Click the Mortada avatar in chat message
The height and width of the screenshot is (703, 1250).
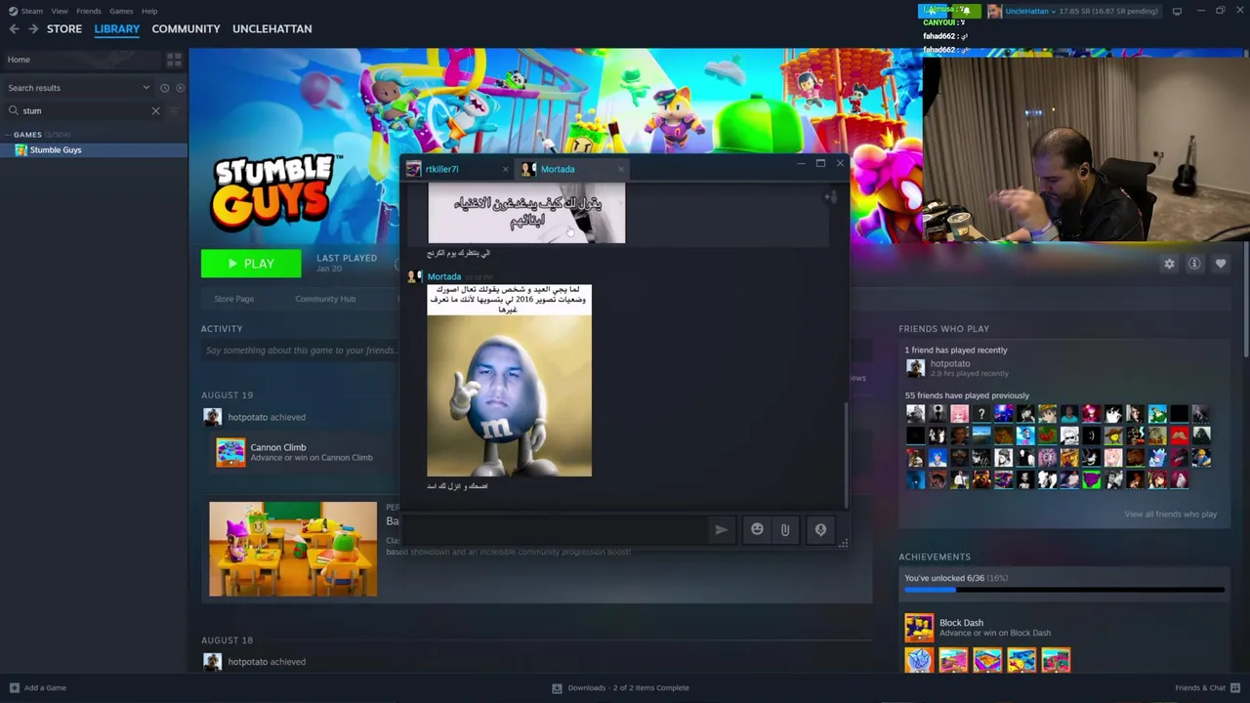tap(414, 276)
